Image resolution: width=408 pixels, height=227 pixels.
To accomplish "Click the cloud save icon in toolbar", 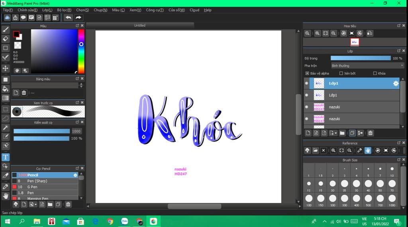I will (x=7, y=17).
